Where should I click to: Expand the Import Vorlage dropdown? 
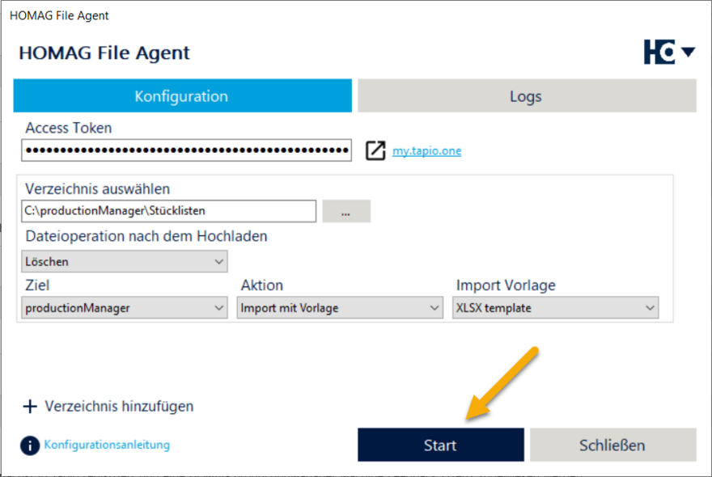tap(555, 307)
